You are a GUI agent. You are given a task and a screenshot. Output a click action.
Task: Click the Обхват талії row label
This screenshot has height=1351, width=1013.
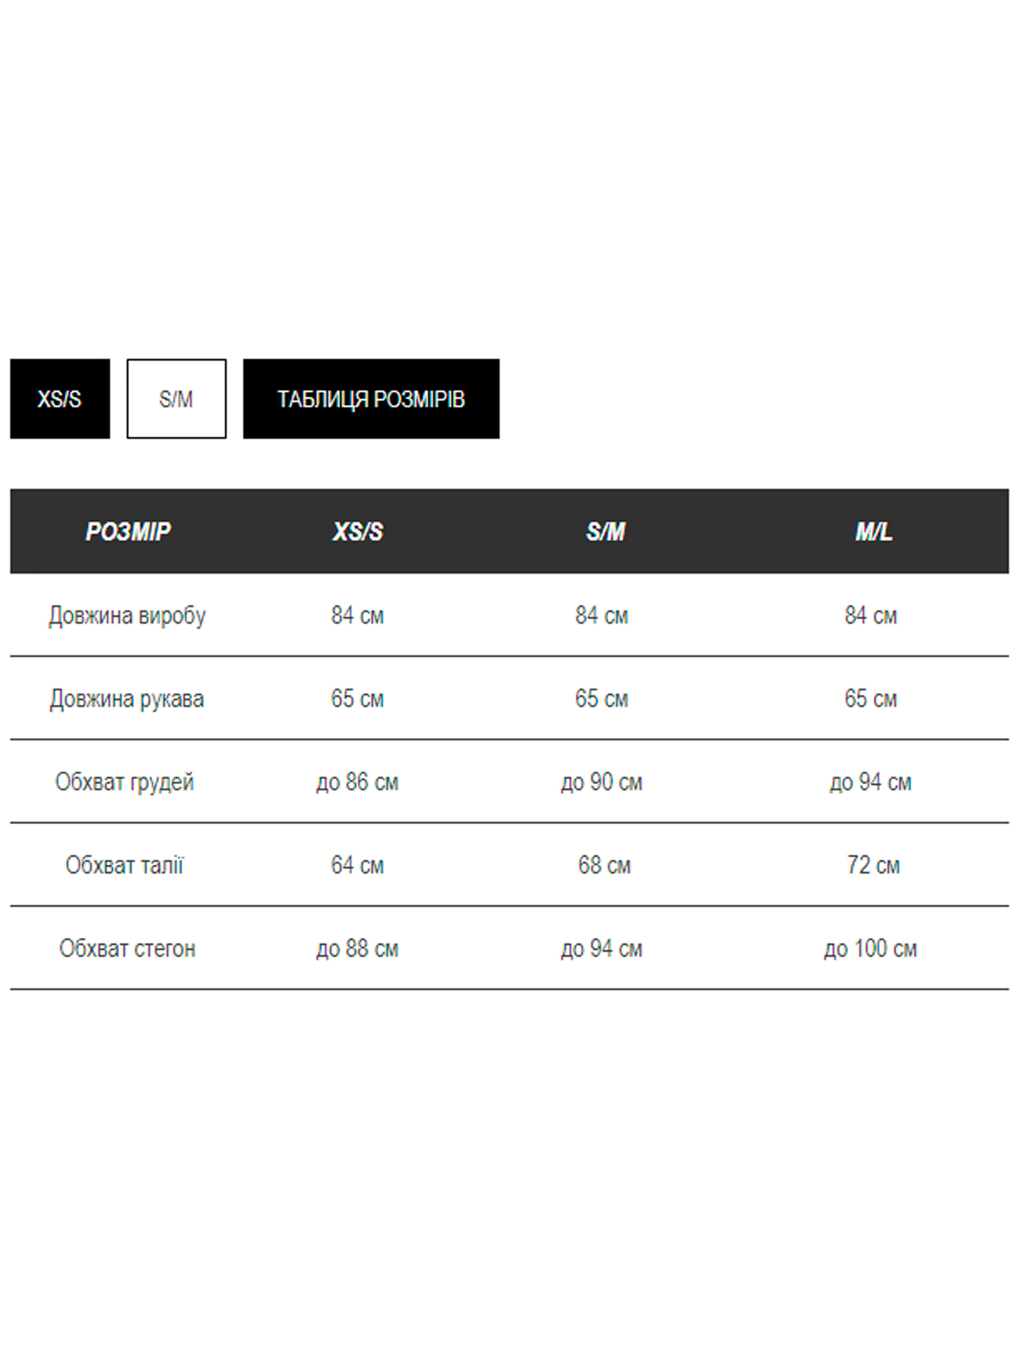pos(124,865)
